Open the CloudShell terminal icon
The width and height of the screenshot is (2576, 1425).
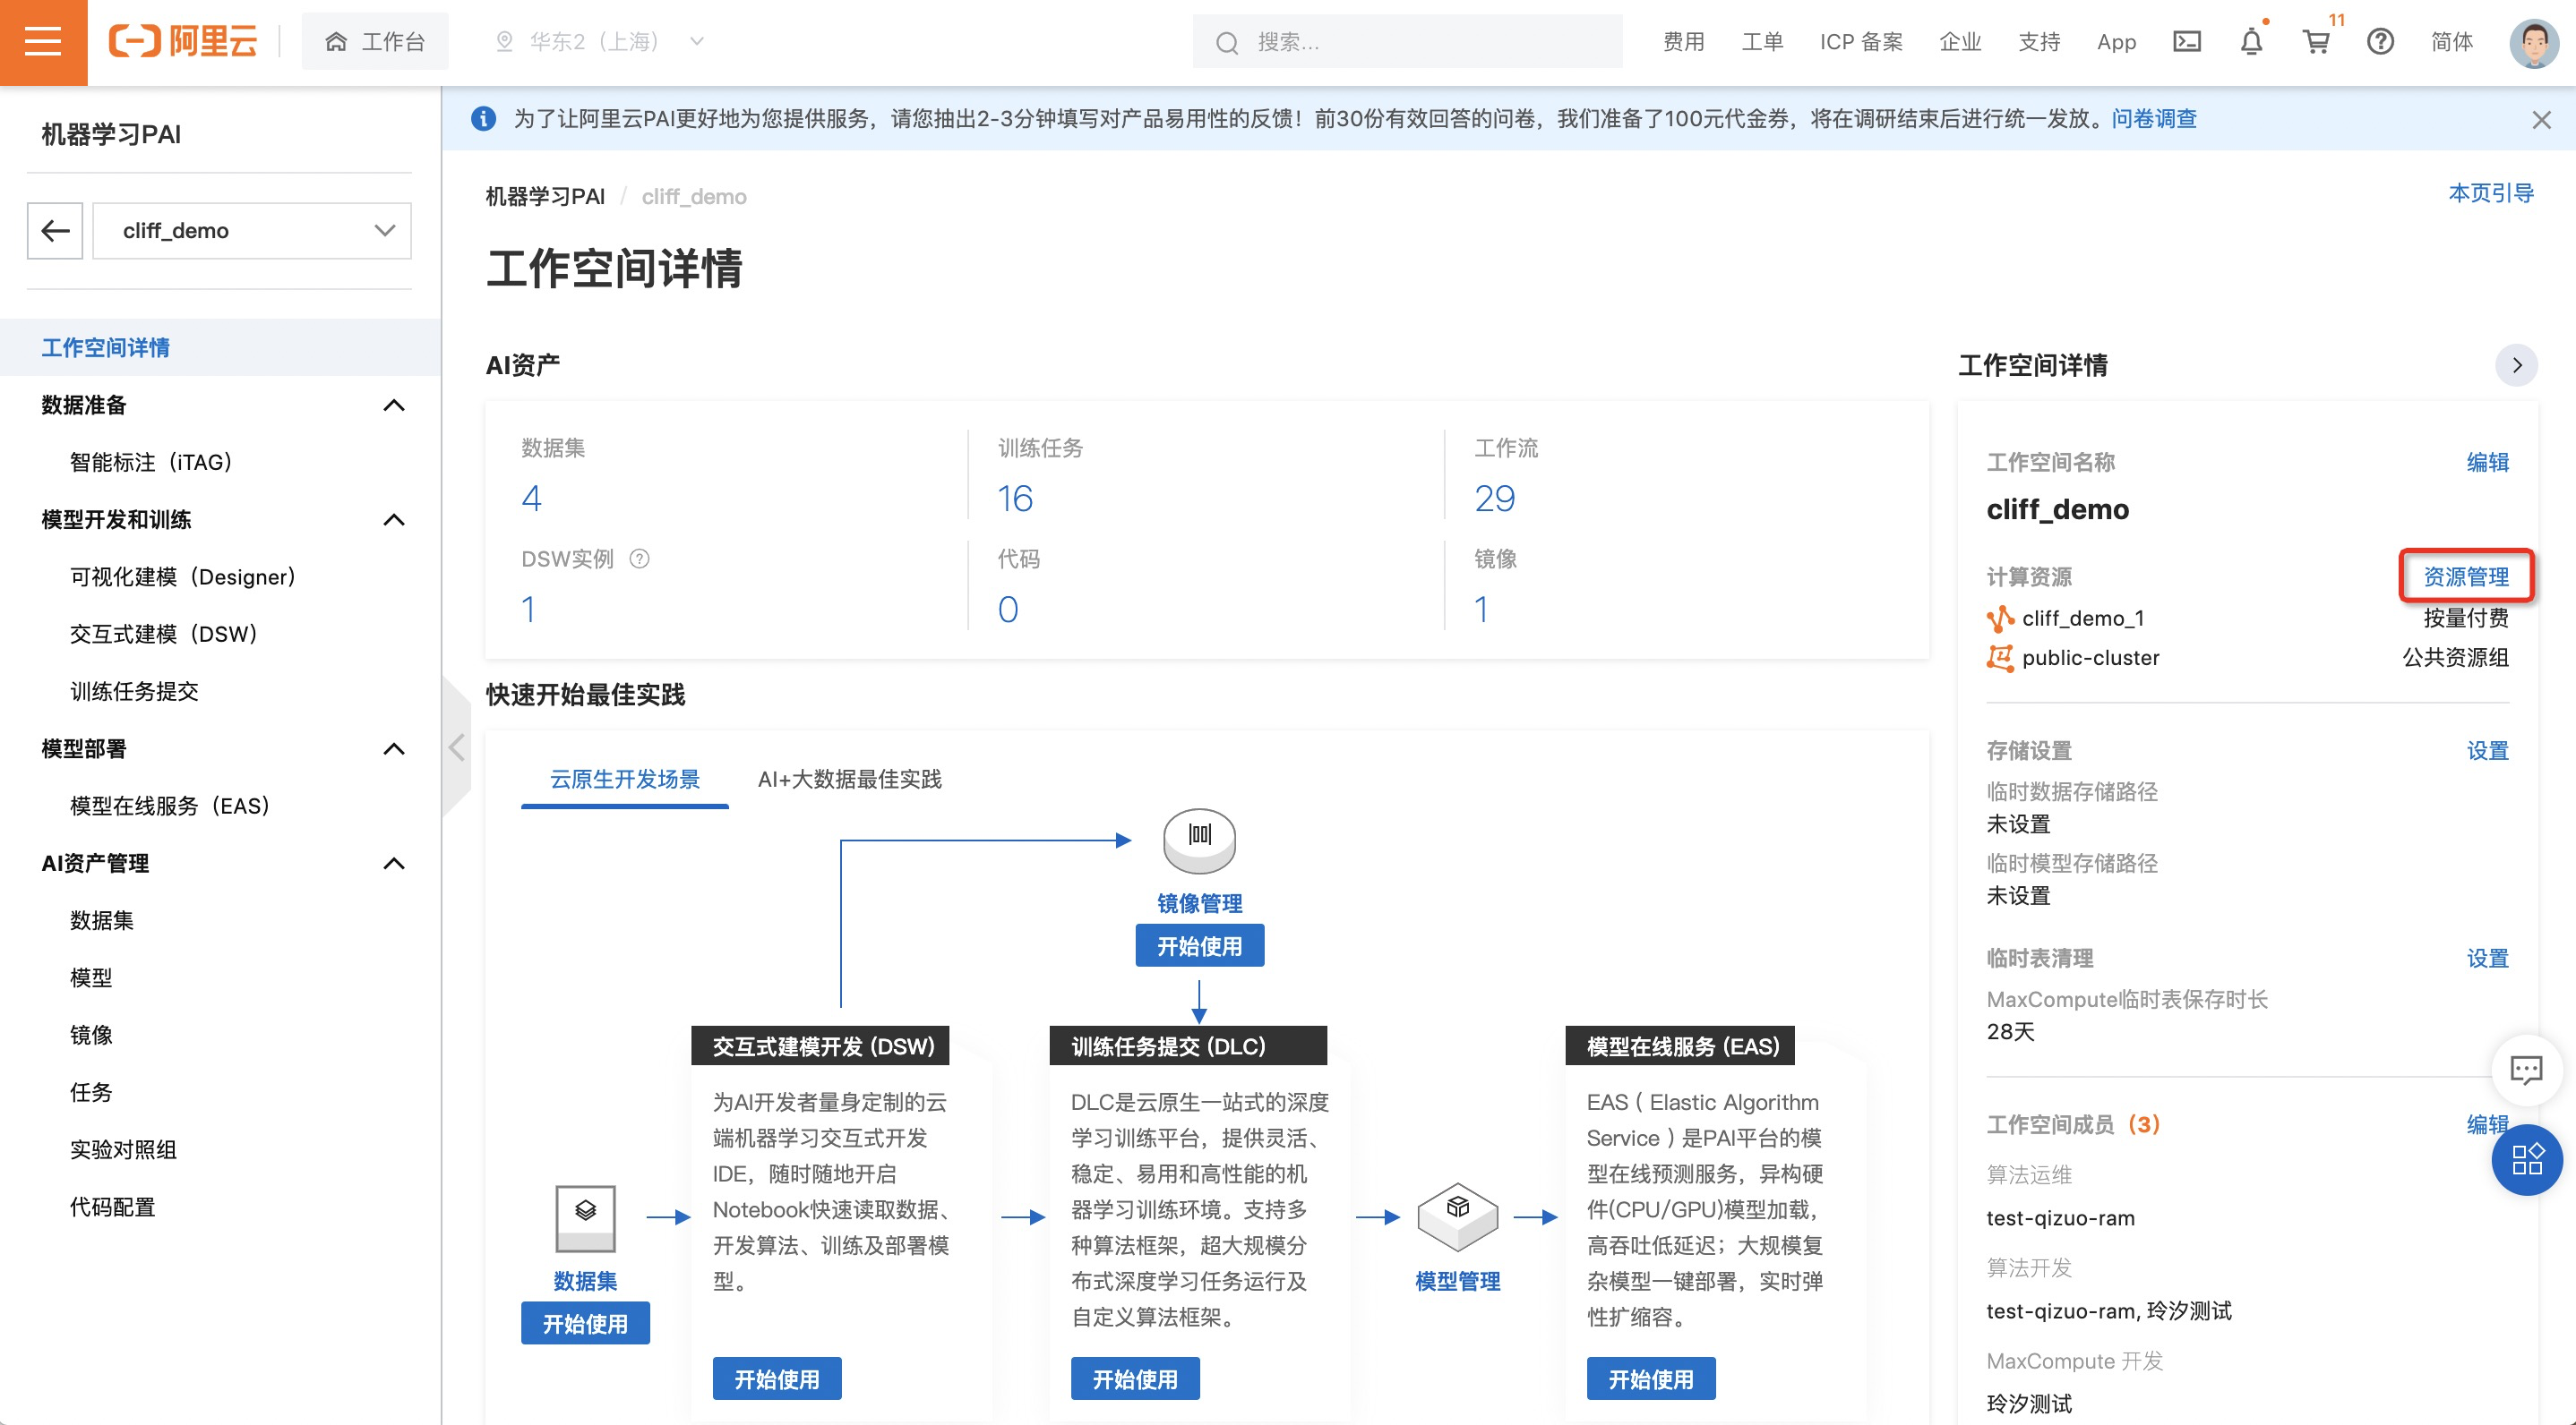[x=2186, y=41]
